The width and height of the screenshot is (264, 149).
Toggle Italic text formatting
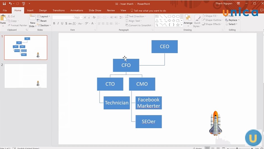pyautogui.click(x=58, y=23)
